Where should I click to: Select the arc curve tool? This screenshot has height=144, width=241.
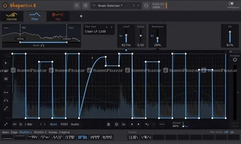[x=6, y=101]
